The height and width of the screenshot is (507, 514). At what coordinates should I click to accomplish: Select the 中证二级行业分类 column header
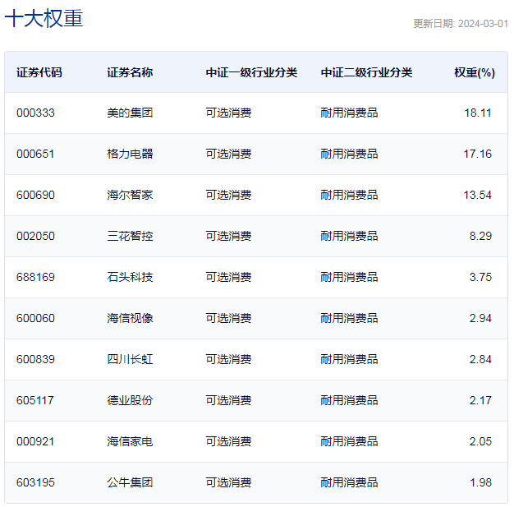(366, 72)
